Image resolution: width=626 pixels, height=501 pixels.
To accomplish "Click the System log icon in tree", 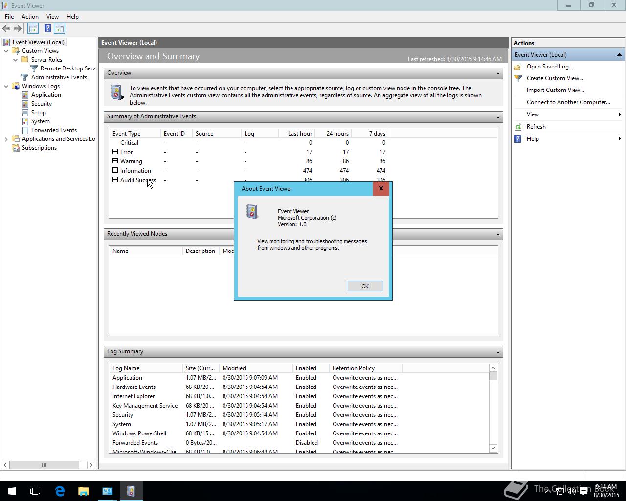I will click(x=25, y=121).
